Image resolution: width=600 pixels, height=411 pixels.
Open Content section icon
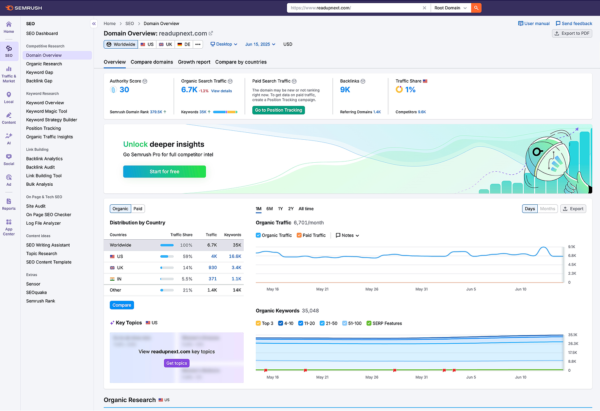(9, 118)
